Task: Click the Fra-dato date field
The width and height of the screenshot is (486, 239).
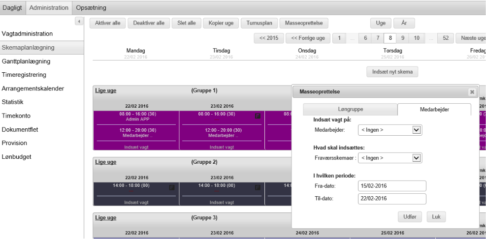Action: point(391,186)
